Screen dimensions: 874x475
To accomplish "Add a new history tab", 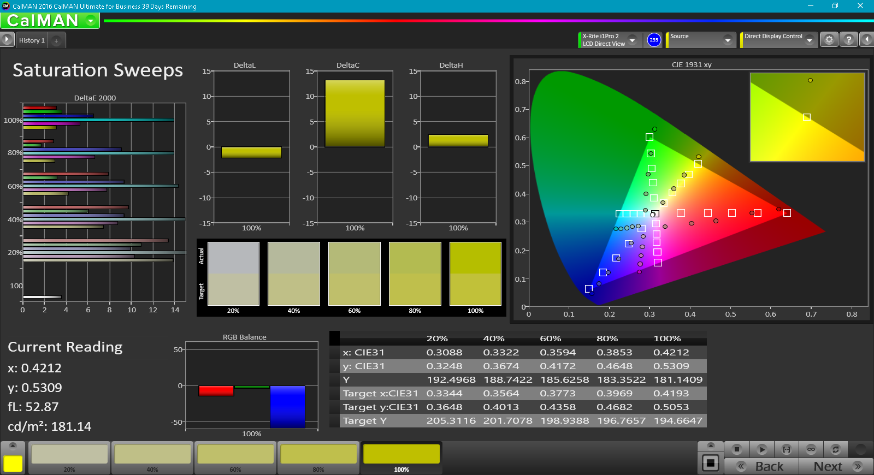I will pyautogui.click(x=56, y=41).
